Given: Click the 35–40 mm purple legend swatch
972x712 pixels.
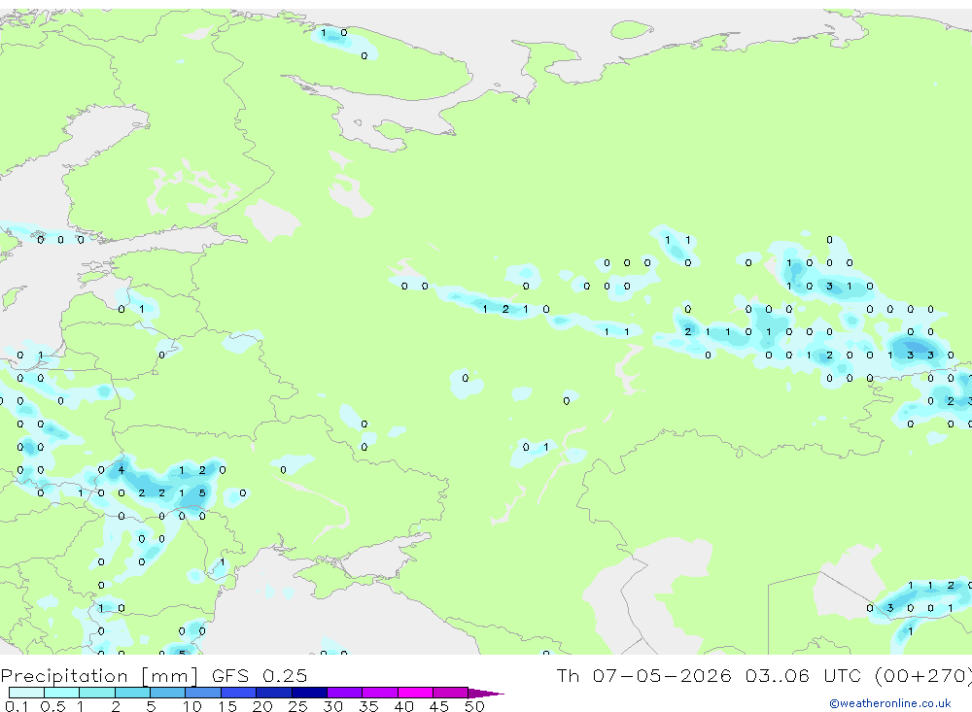Looking at the screenshot, I should pyautogui.click(x=380, y=693).
